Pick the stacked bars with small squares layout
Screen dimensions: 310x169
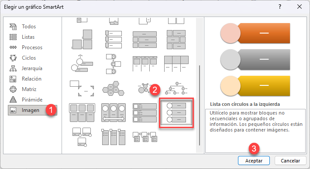pos(145,40)
